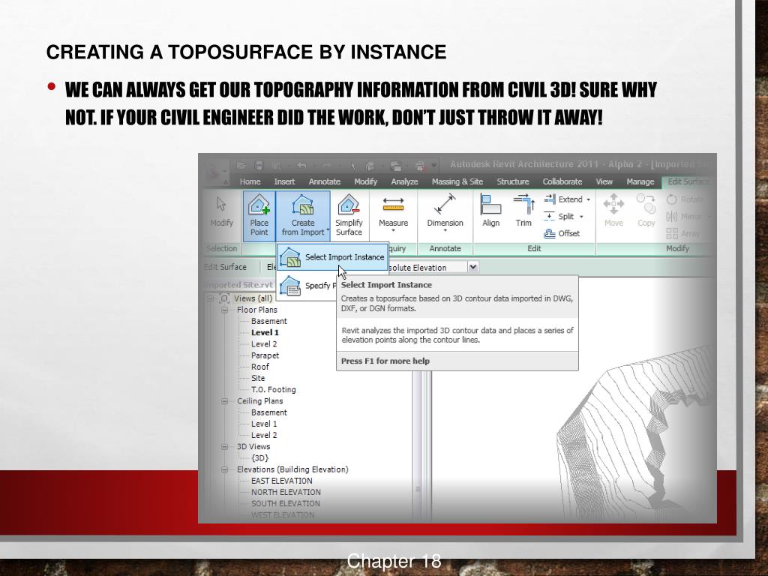The height and width of the screenshot is (576, 768).
Task: Collapse the Elevations (Building Elevation) node
Action: point(225,469)
